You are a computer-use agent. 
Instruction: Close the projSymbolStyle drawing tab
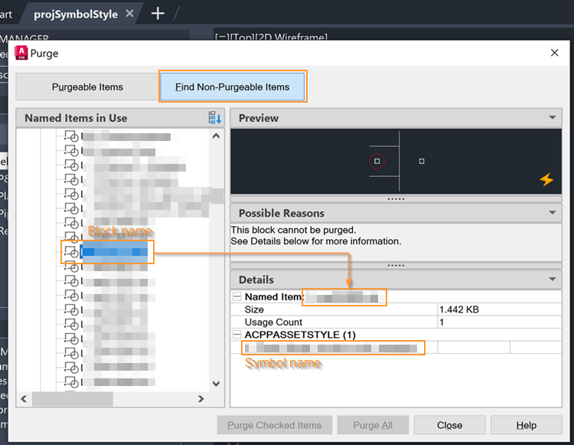coord(129,14)
